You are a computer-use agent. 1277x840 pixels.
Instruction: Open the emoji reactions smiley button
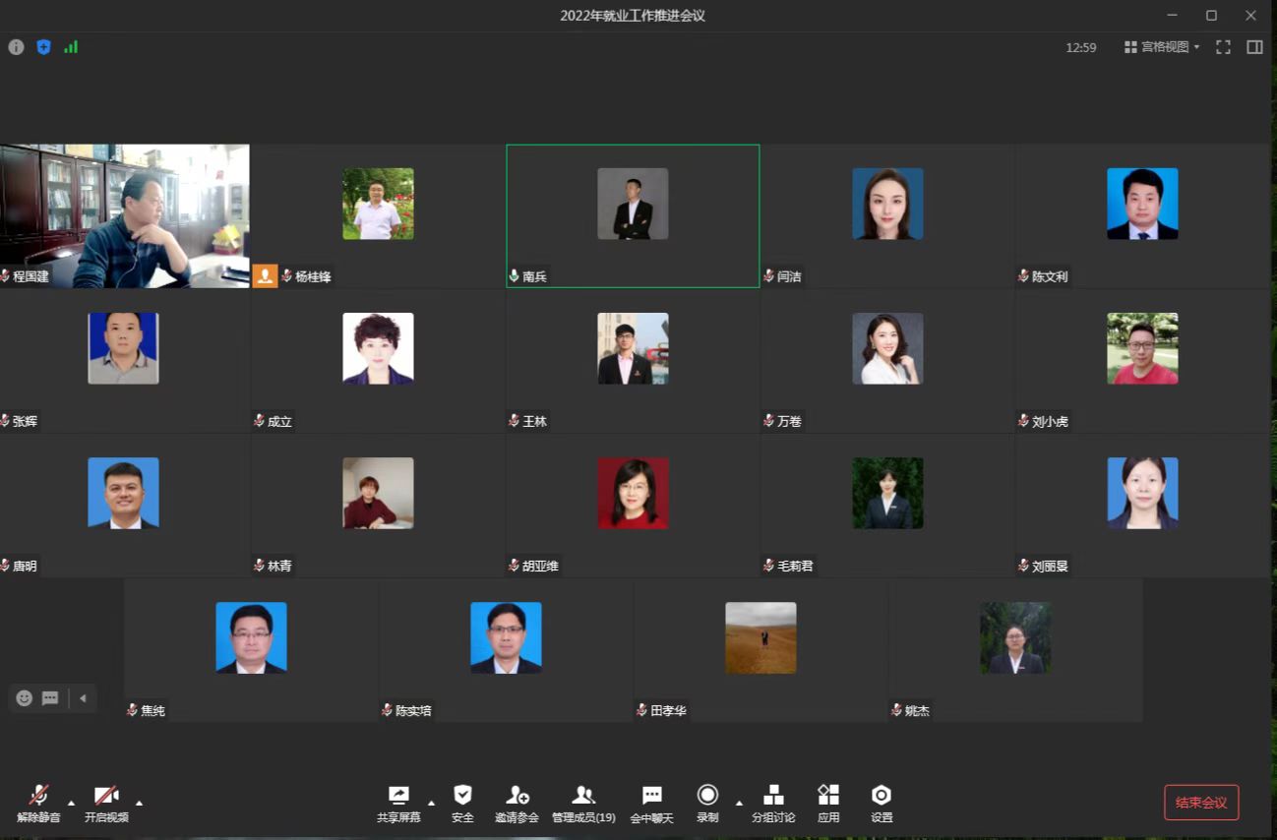(x=25, y=698)
